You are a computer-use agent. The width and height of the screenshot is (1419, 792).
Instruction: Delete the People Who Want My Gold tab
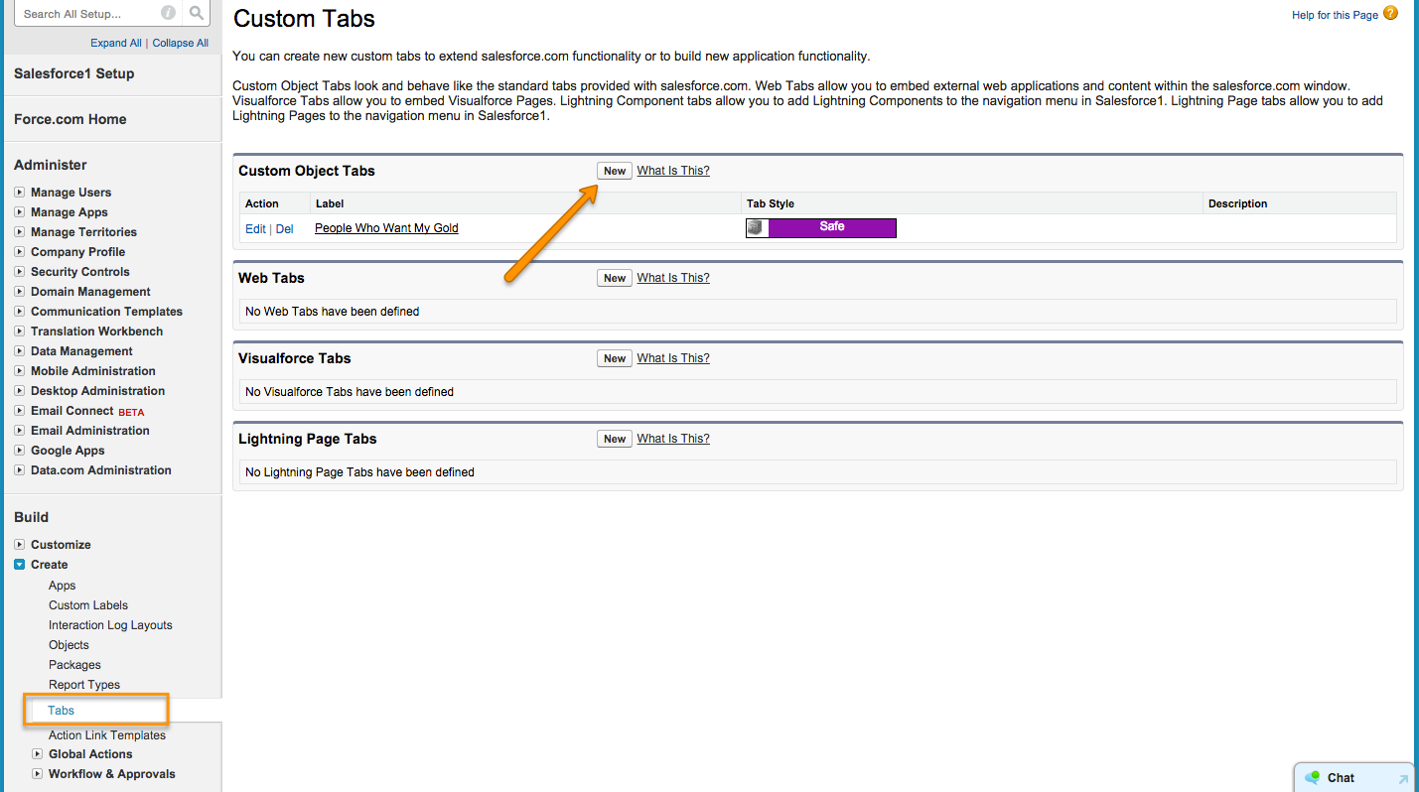284,228
